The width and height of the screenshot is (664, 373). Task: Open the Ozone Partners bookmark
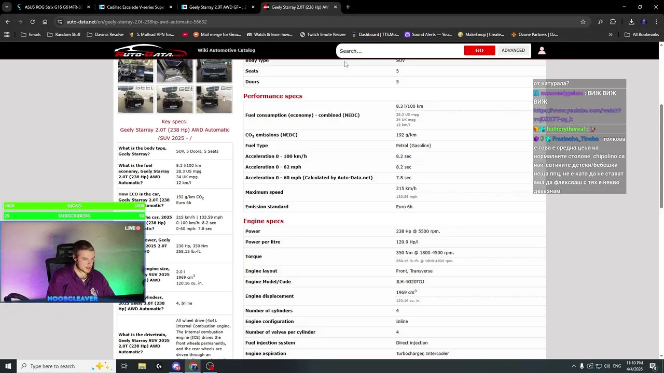click(534, 35)
